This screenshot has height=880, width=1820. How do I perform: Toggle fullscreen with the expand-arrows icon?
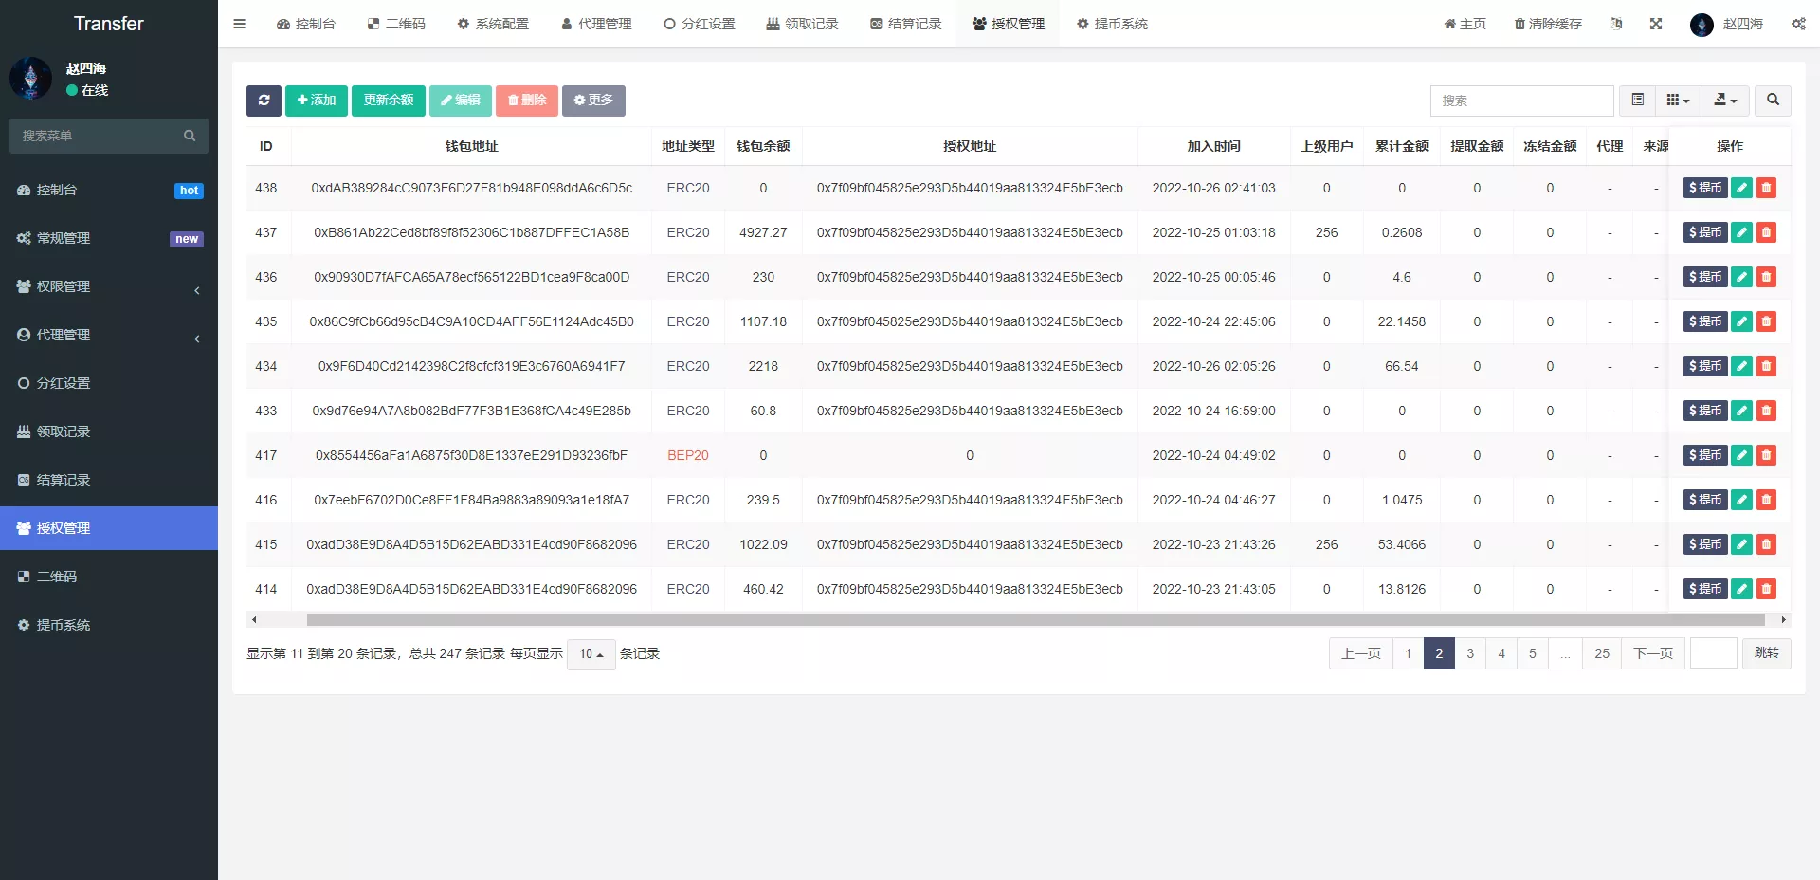point(1656,24)
